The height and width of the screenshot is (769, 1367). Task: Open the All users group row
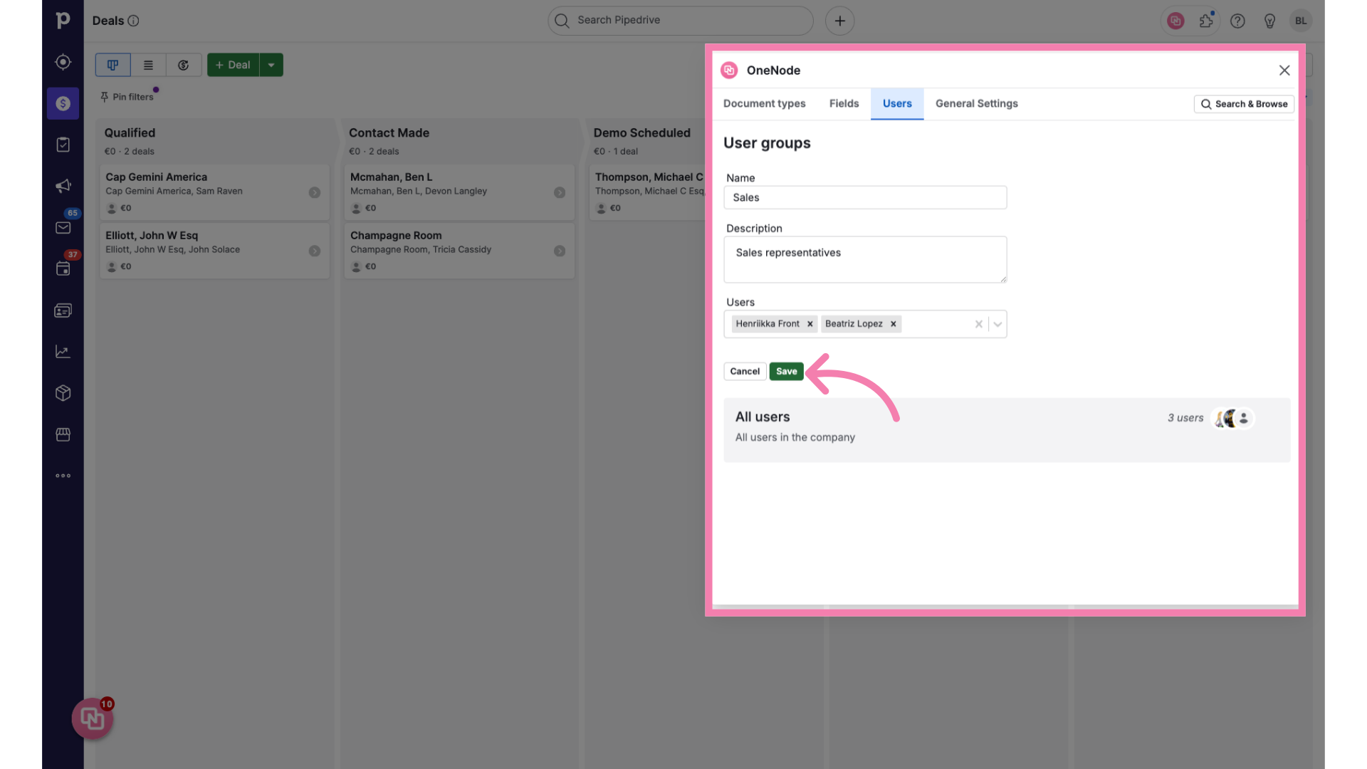(x=1007, y=429)
